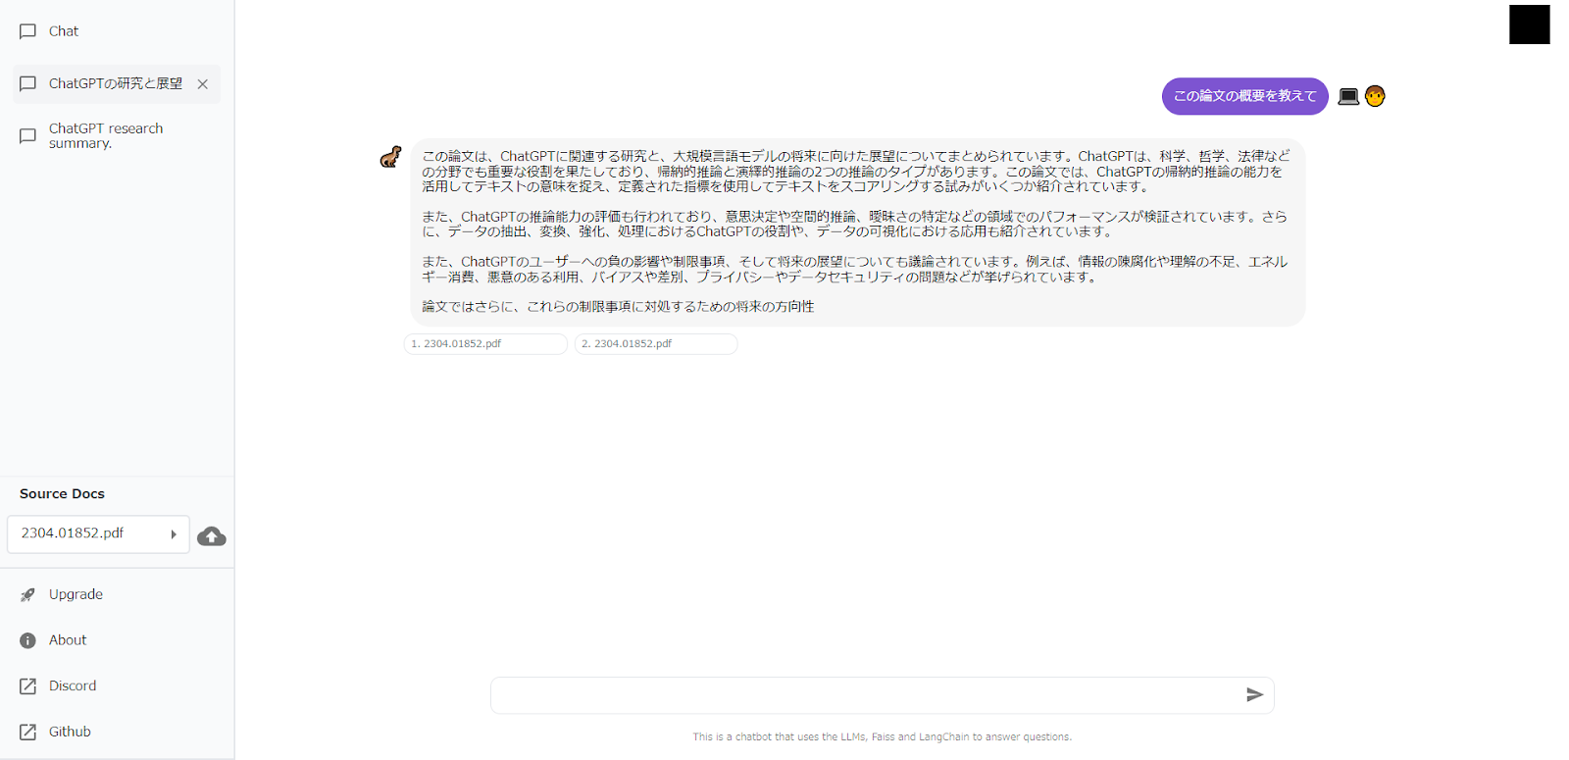This screenshot has width=1569, height=760.
Task: Click the expand arrow of 2304.01852.pdf
Action: (x=174, y=534)
